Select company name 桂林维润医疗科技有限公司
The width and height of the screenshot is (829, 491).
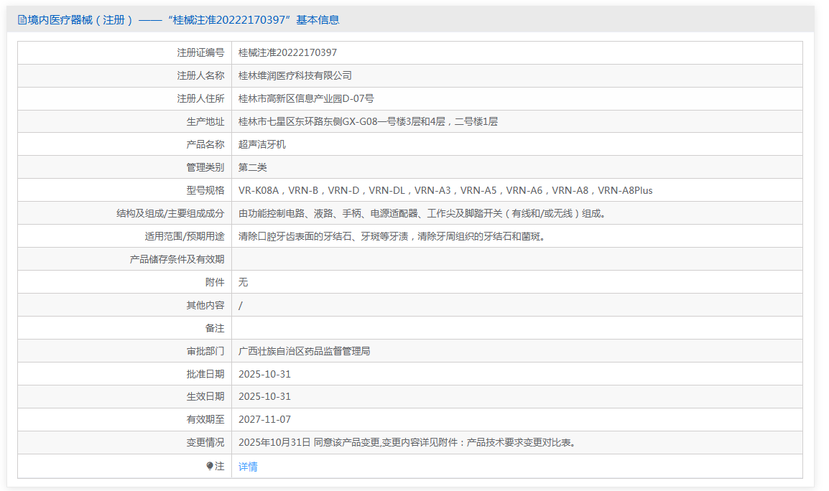[x=295, y=75]
